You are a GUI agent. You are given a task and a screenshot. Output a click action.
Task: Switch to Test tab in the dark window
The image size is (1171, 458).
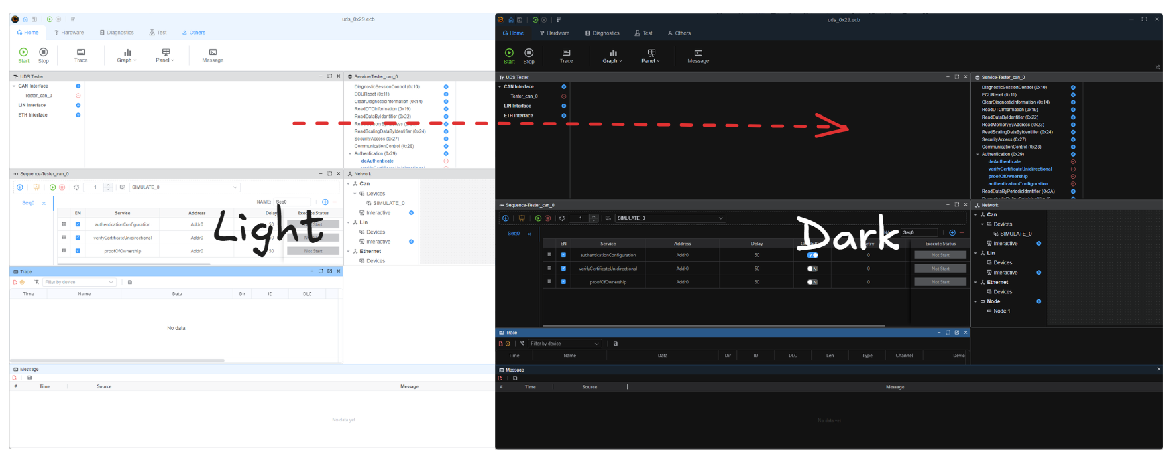tap(644, 33)
